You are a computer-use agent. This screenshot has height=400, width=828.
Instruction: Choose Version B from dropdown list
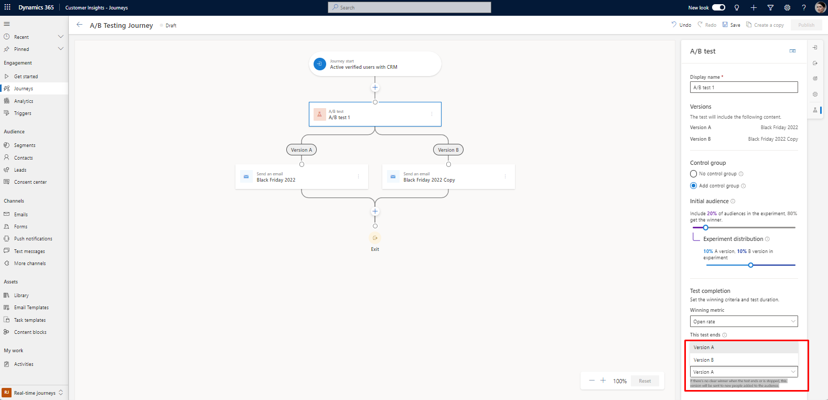pyautogui.click(x=744, y=360)
